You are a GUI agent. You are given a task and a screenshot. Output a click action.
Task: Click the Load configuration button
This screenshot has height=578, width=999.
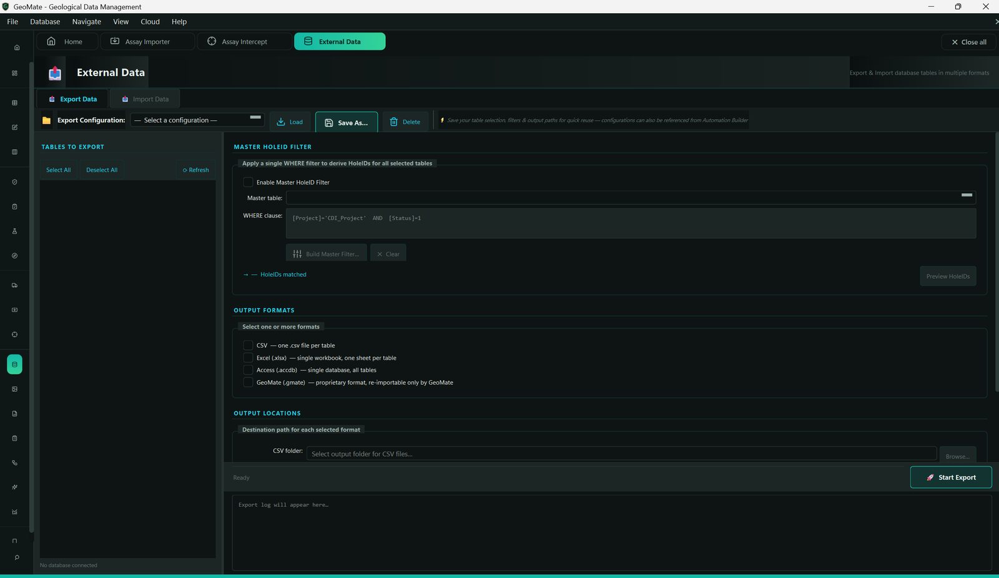(x=290, y=122)
